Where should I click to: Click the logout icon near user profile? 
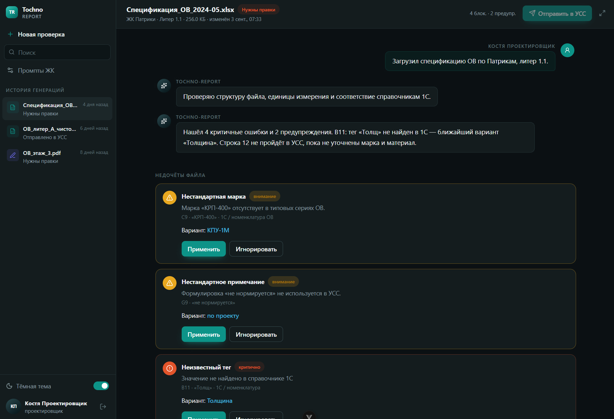[x=103, y=407]
